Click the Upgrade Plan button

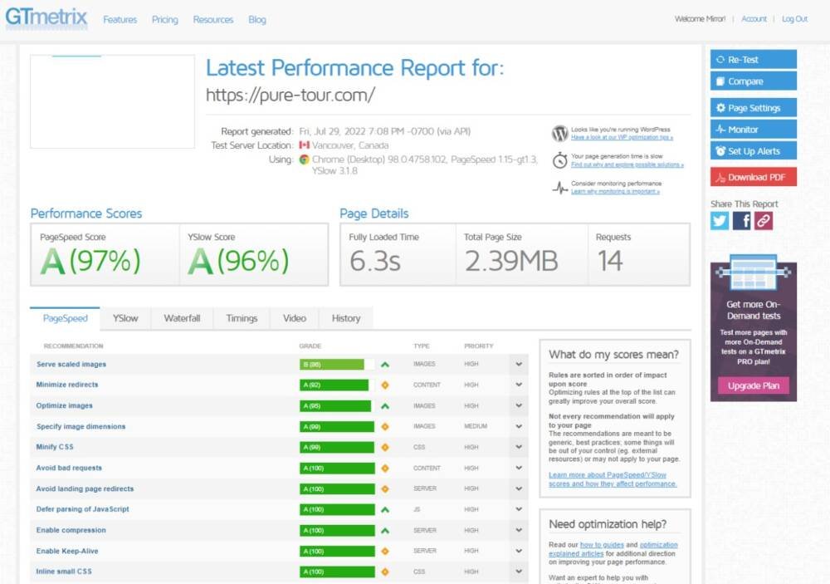click(754, 385)
